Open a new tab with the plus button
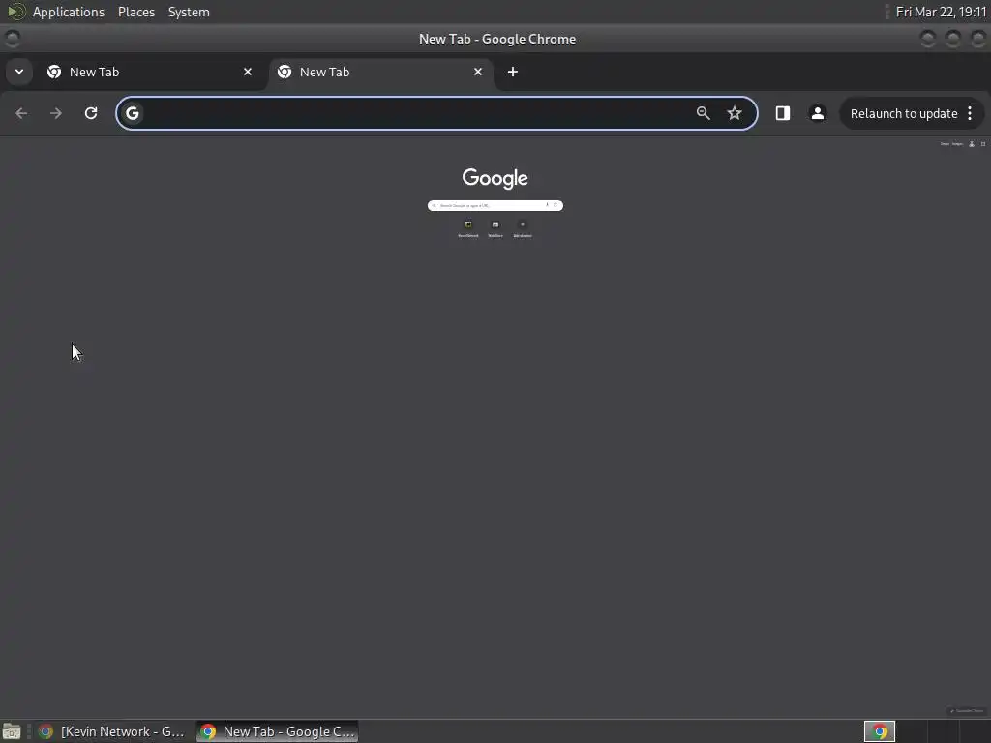This screenshot has height=743, width=991. [x=513, y=72]
